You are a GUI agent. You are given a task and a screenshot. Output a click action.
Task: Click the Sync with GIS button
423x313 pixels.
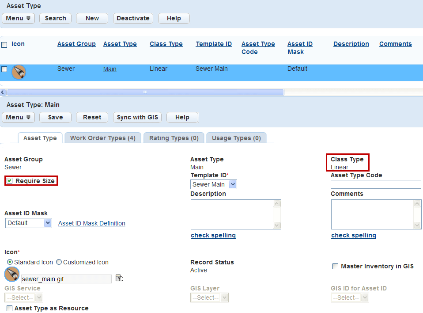point(137,117)
